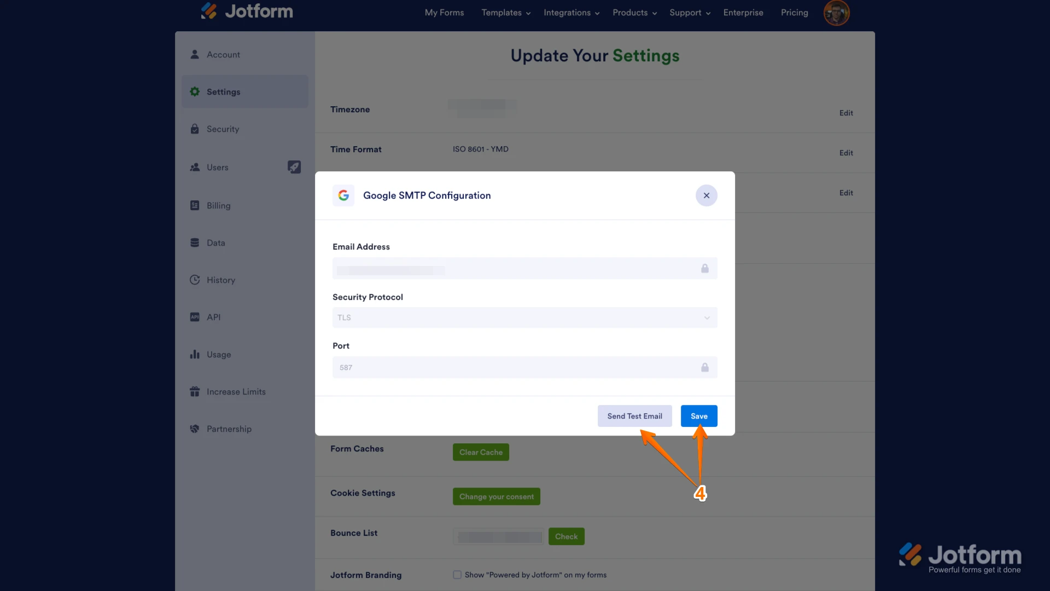Toggle "Powered by Jotform" branding checkbox
Image resolution: width=1050 pixels, height=591 pixels.
[x=457, y=575]
